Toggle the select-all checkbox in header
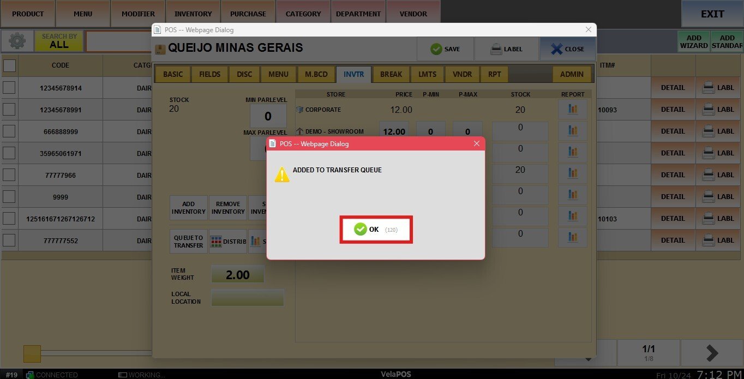Viewport: 744px width, 379px height. click(x=9, y=65)
